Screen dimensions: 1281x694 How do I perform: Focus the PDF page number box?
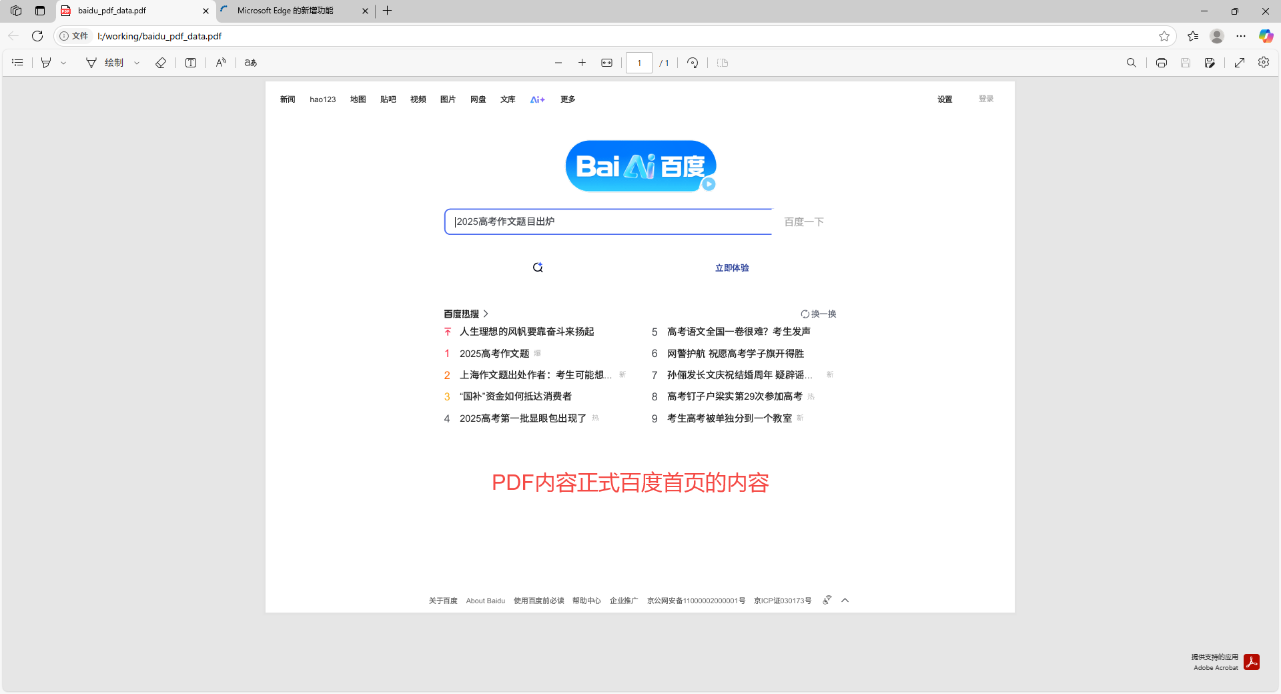point(639,63)
